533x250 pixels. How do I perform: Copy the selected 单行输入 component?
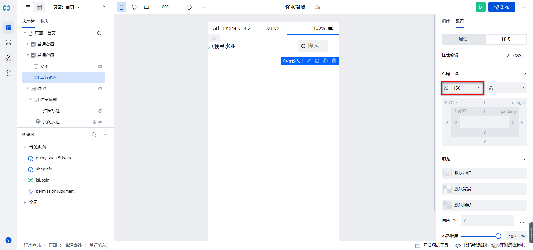(325, 61)
